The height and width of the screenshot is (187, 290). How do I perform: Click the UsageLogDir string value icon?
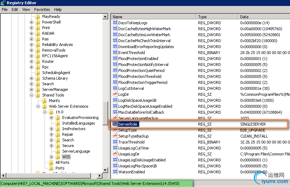pos(115,154)
